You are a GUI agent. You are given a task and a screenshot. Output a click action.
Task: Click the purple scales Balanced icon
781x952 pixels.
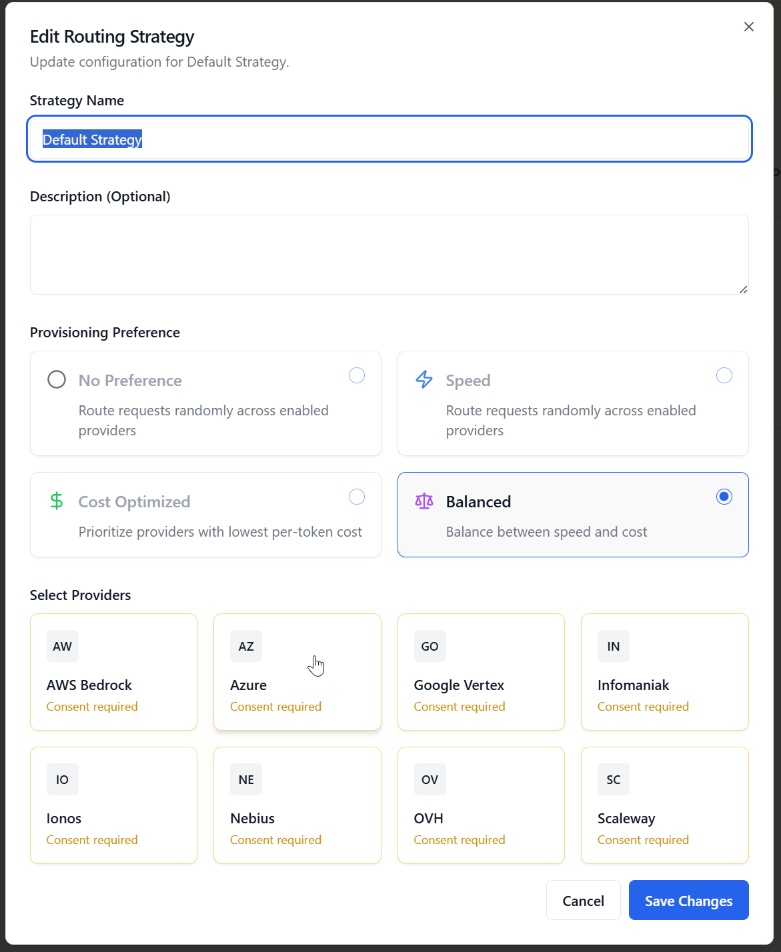[x=424, y=501]
